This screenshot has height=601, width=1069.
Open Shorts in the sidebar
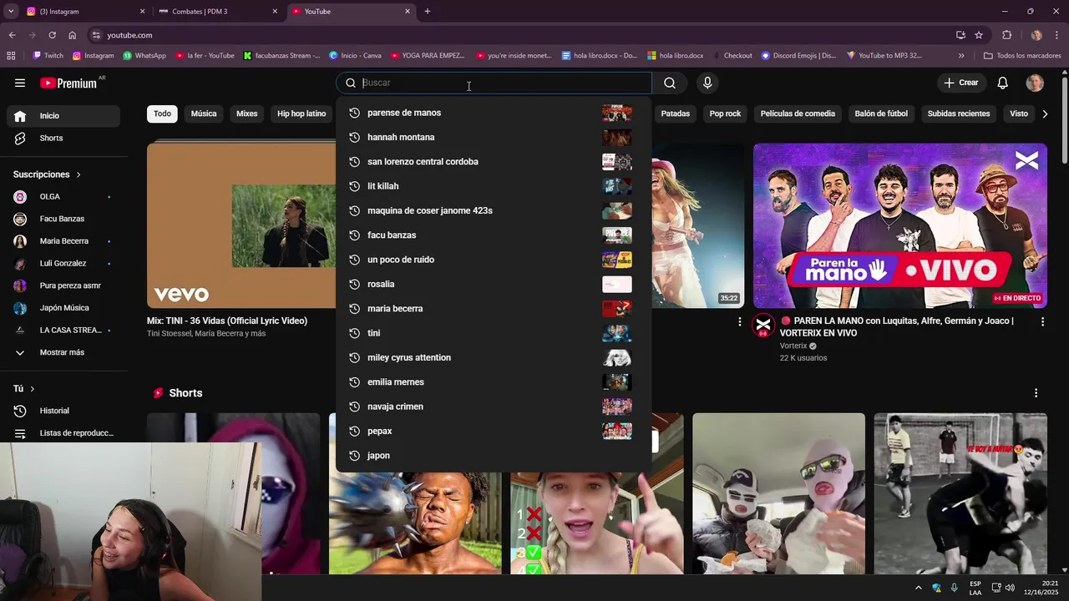click(63, 138)
